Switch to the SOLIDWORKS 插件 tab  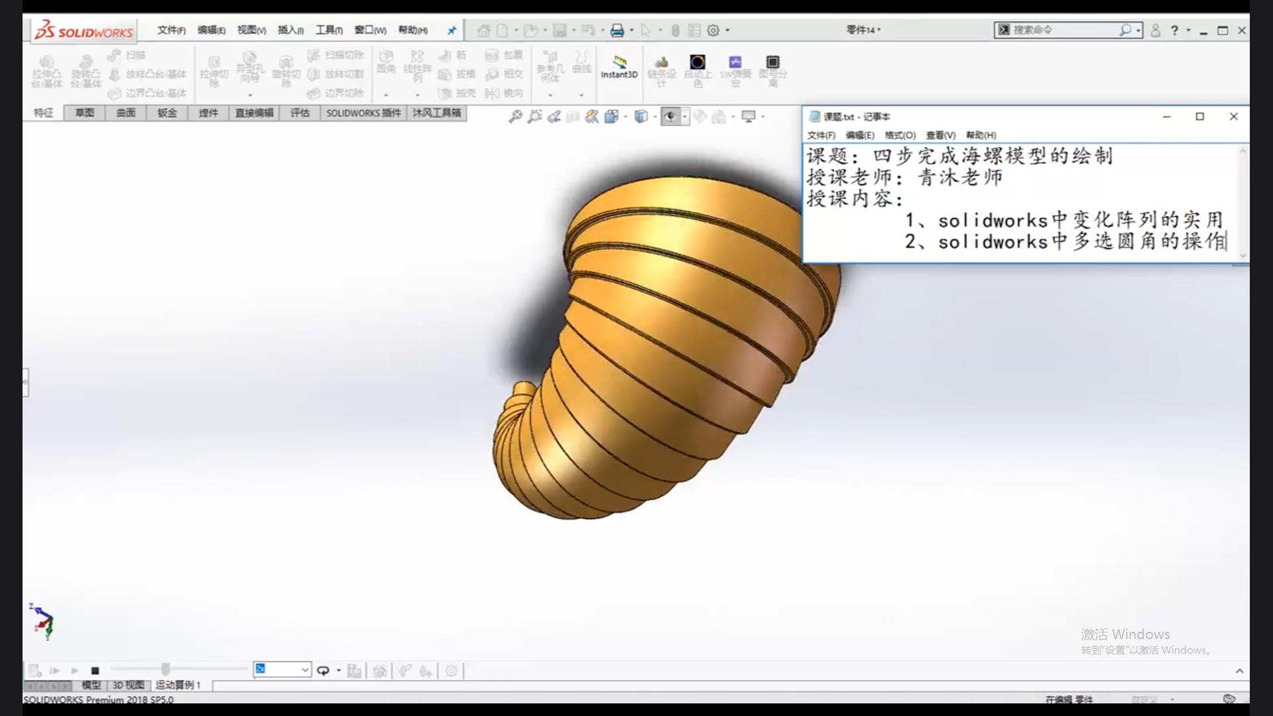(363, 113)
